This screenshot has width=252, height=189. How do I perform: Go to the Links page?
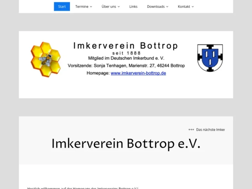[x=134, y=7]
